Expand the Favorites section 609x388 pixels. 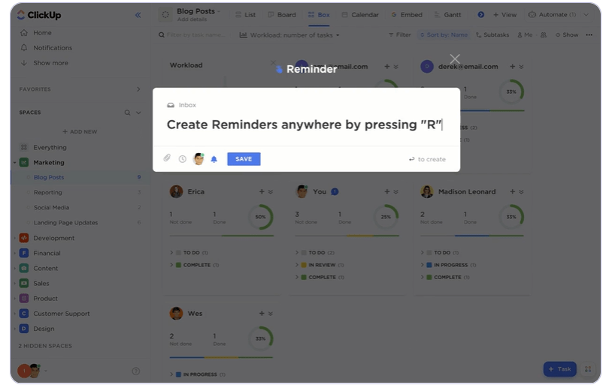point(138,89)
